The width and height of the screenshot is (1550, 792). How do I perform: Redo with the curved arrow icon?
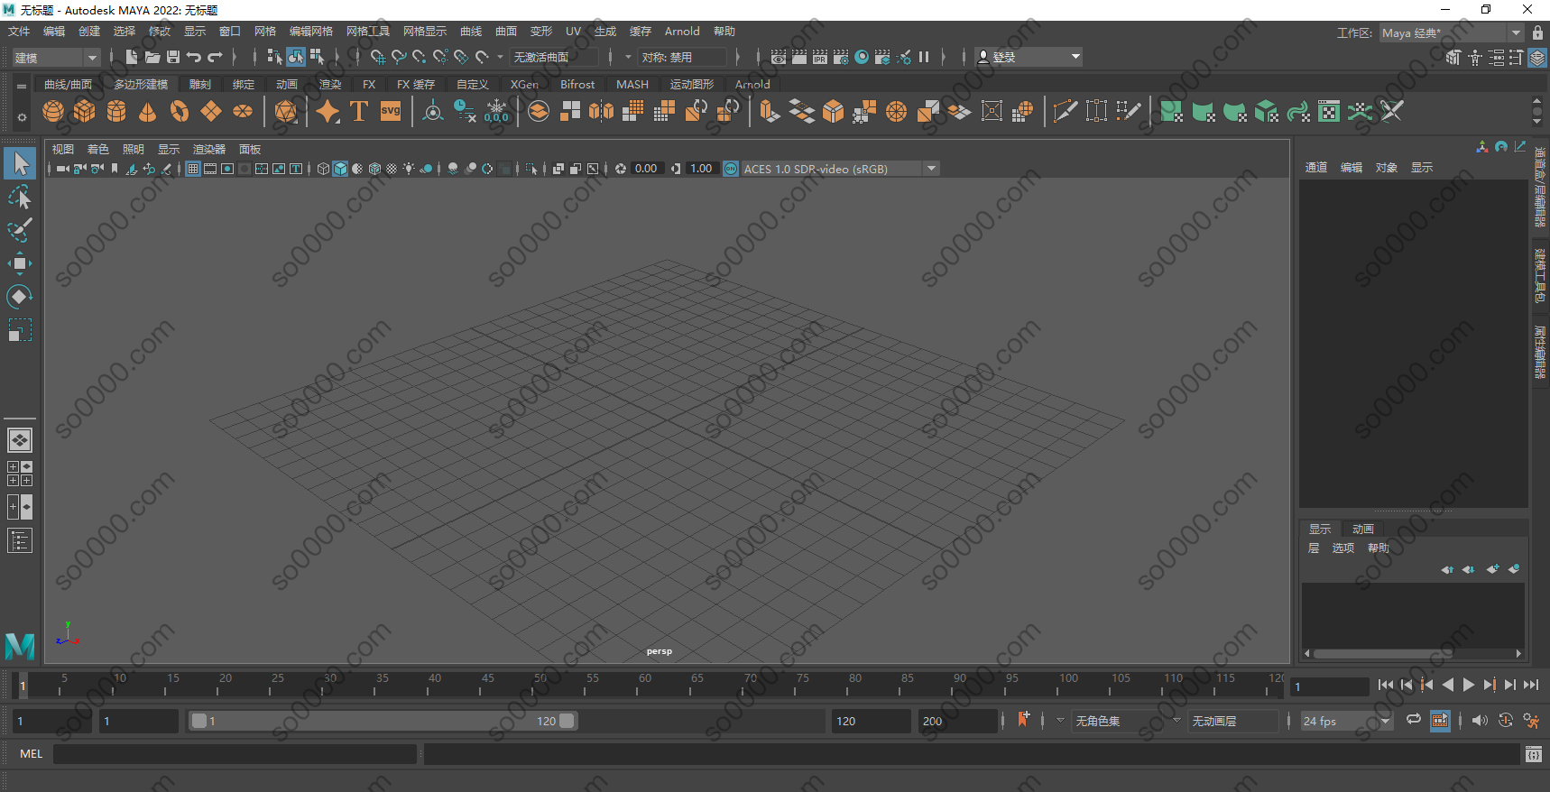click(x=215, y=57)
